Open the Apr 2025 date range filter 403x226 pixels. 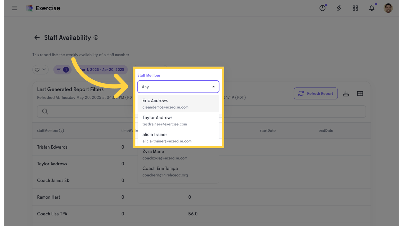103,70
